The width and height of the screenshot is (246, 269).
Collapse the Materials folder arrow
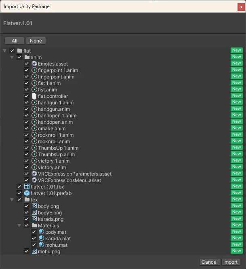tap(19, 226)
